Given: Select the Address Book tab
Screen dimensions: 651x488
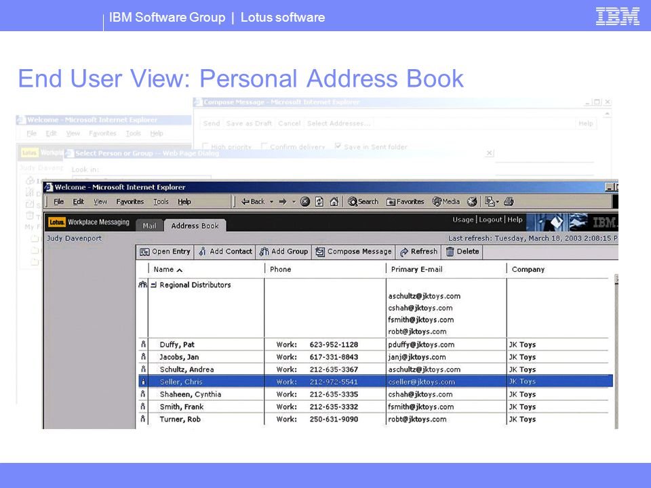Looking at the screenshot, I should [195, 225].
